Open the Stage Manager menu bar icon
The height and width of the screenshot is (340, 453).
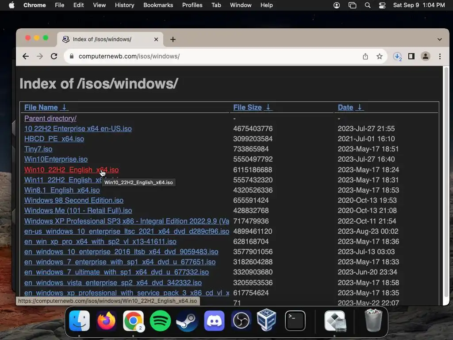click(x=352, y=5)
